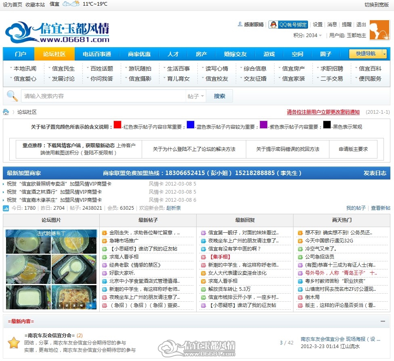The height and width of the screenshot is (361, 394).
Task: Click the blue color swatch in legend
Action: (191, 125)
